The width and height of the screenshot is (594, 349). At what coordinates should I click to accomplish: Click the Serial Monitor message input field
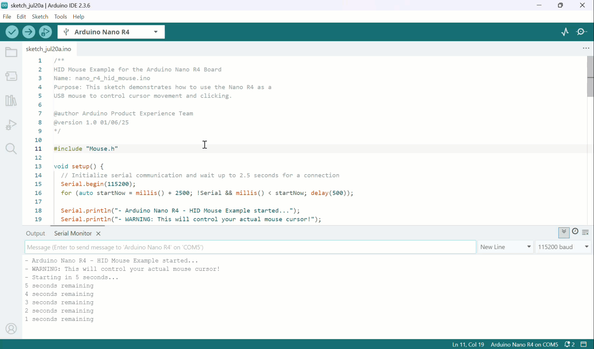coord(250,247)
